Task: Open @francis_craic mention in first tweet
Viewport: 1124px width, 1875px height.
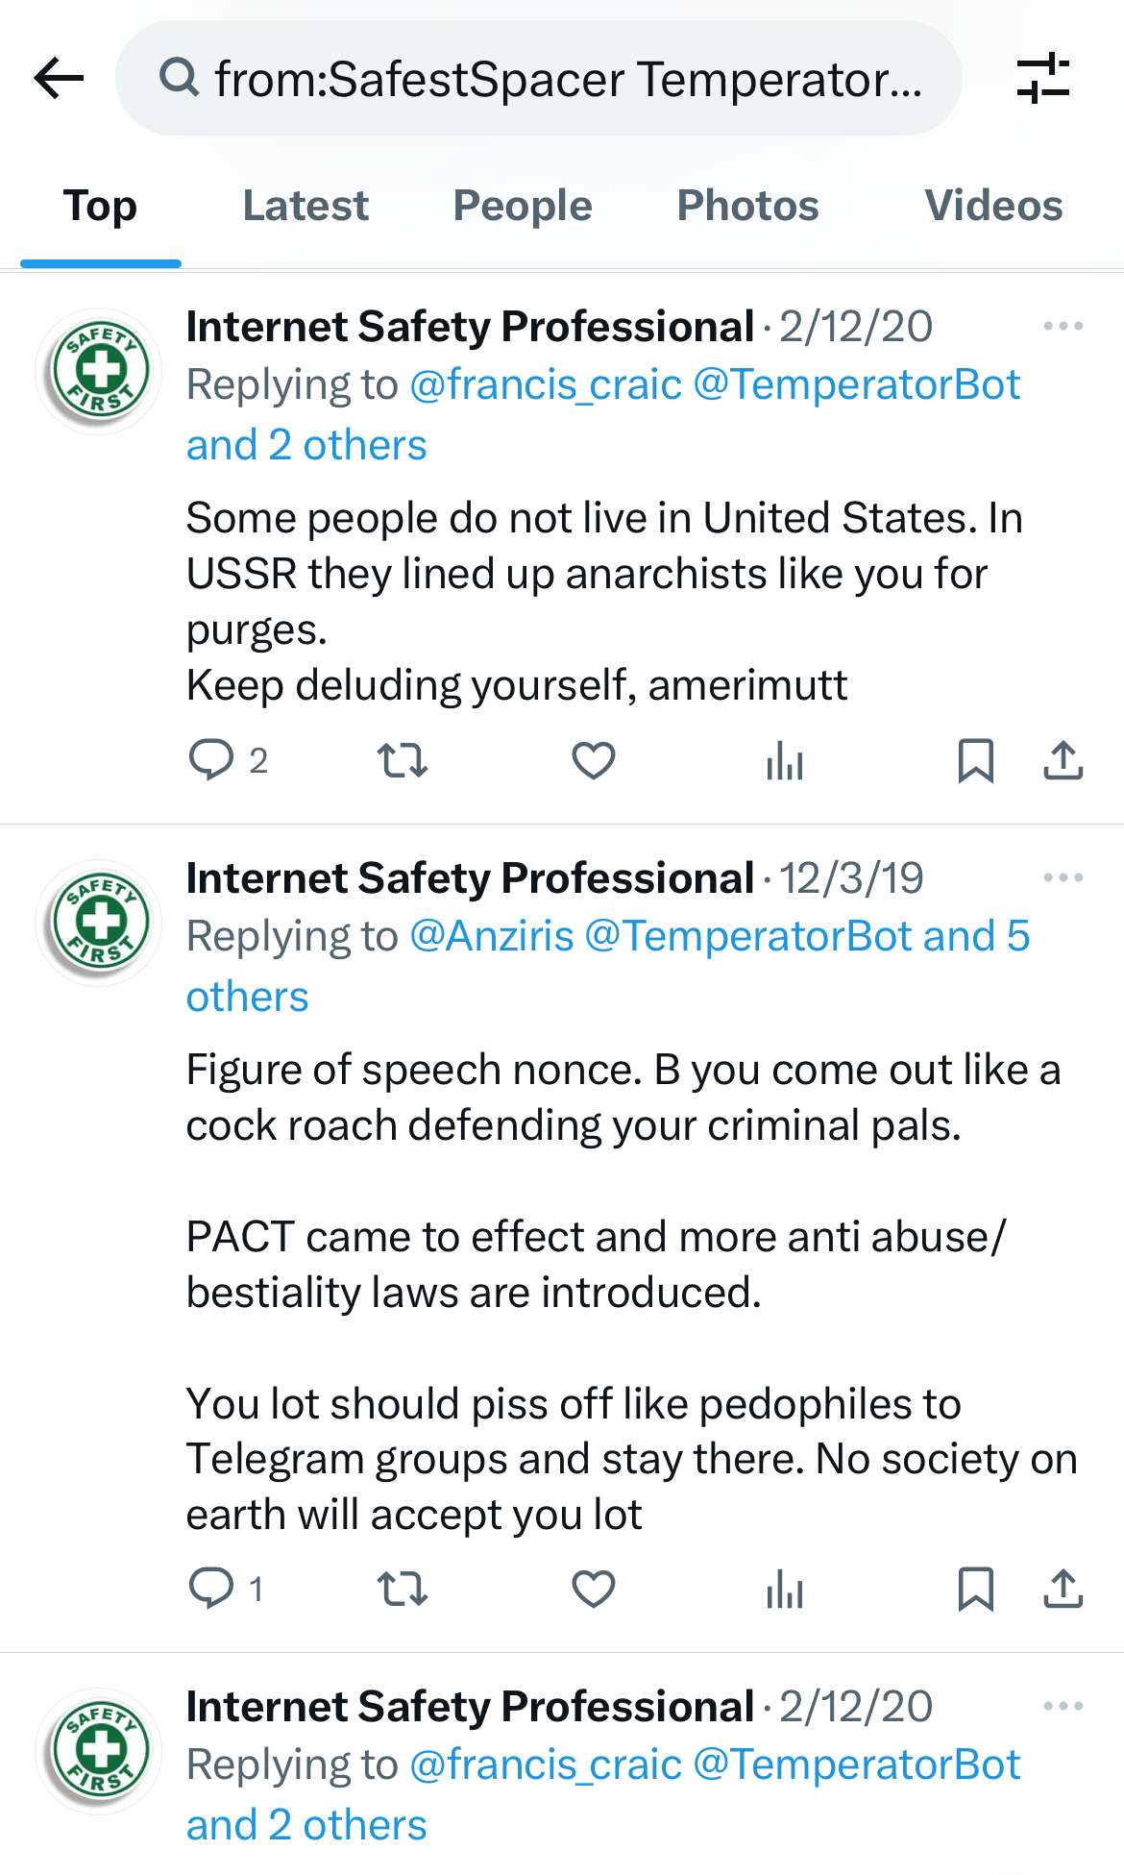Action: tap(545, 385)
